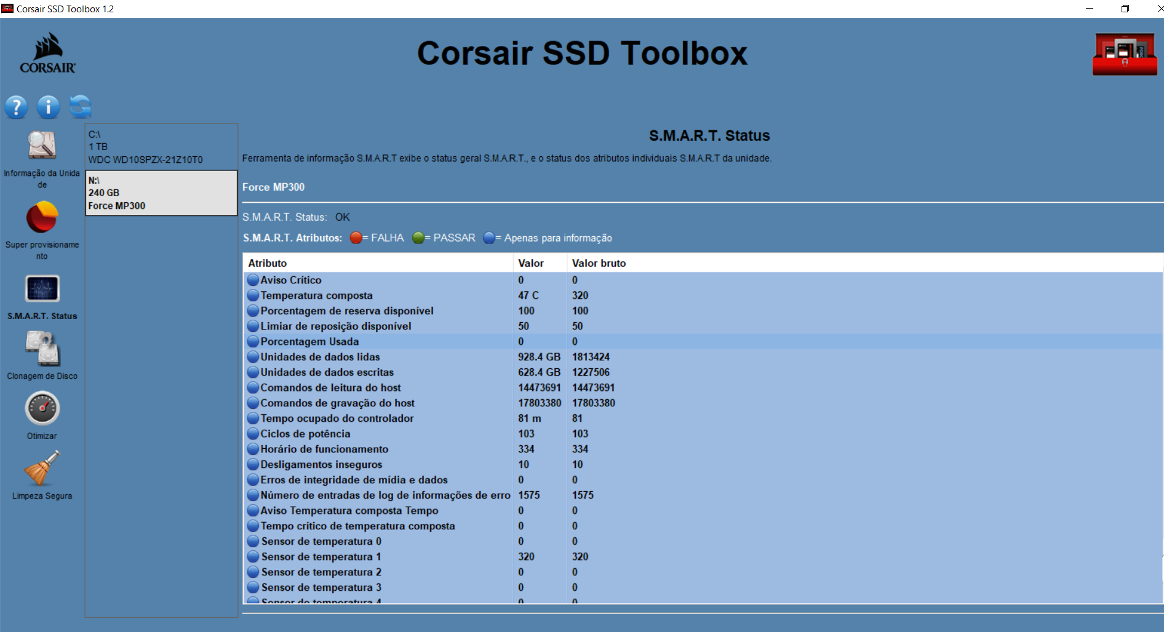Click the 928.4 GB value cell

539,357
